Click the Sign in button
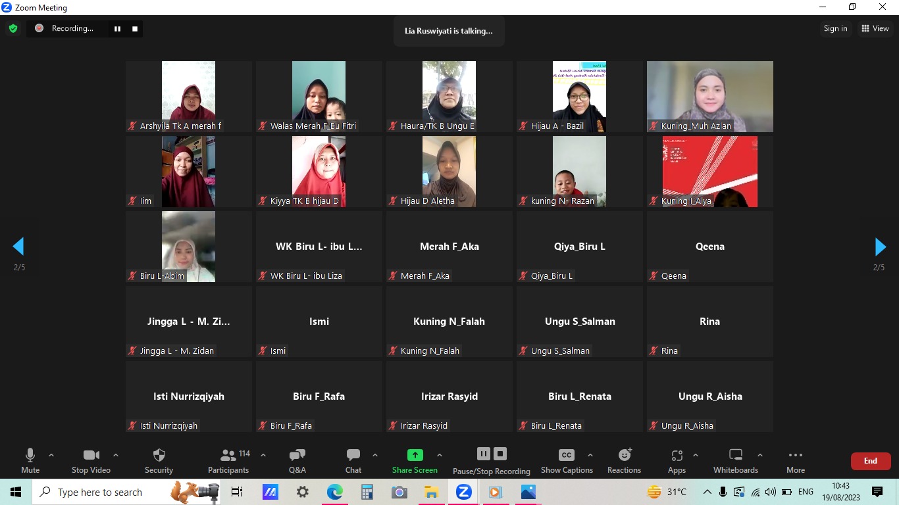 coord(835,28)
